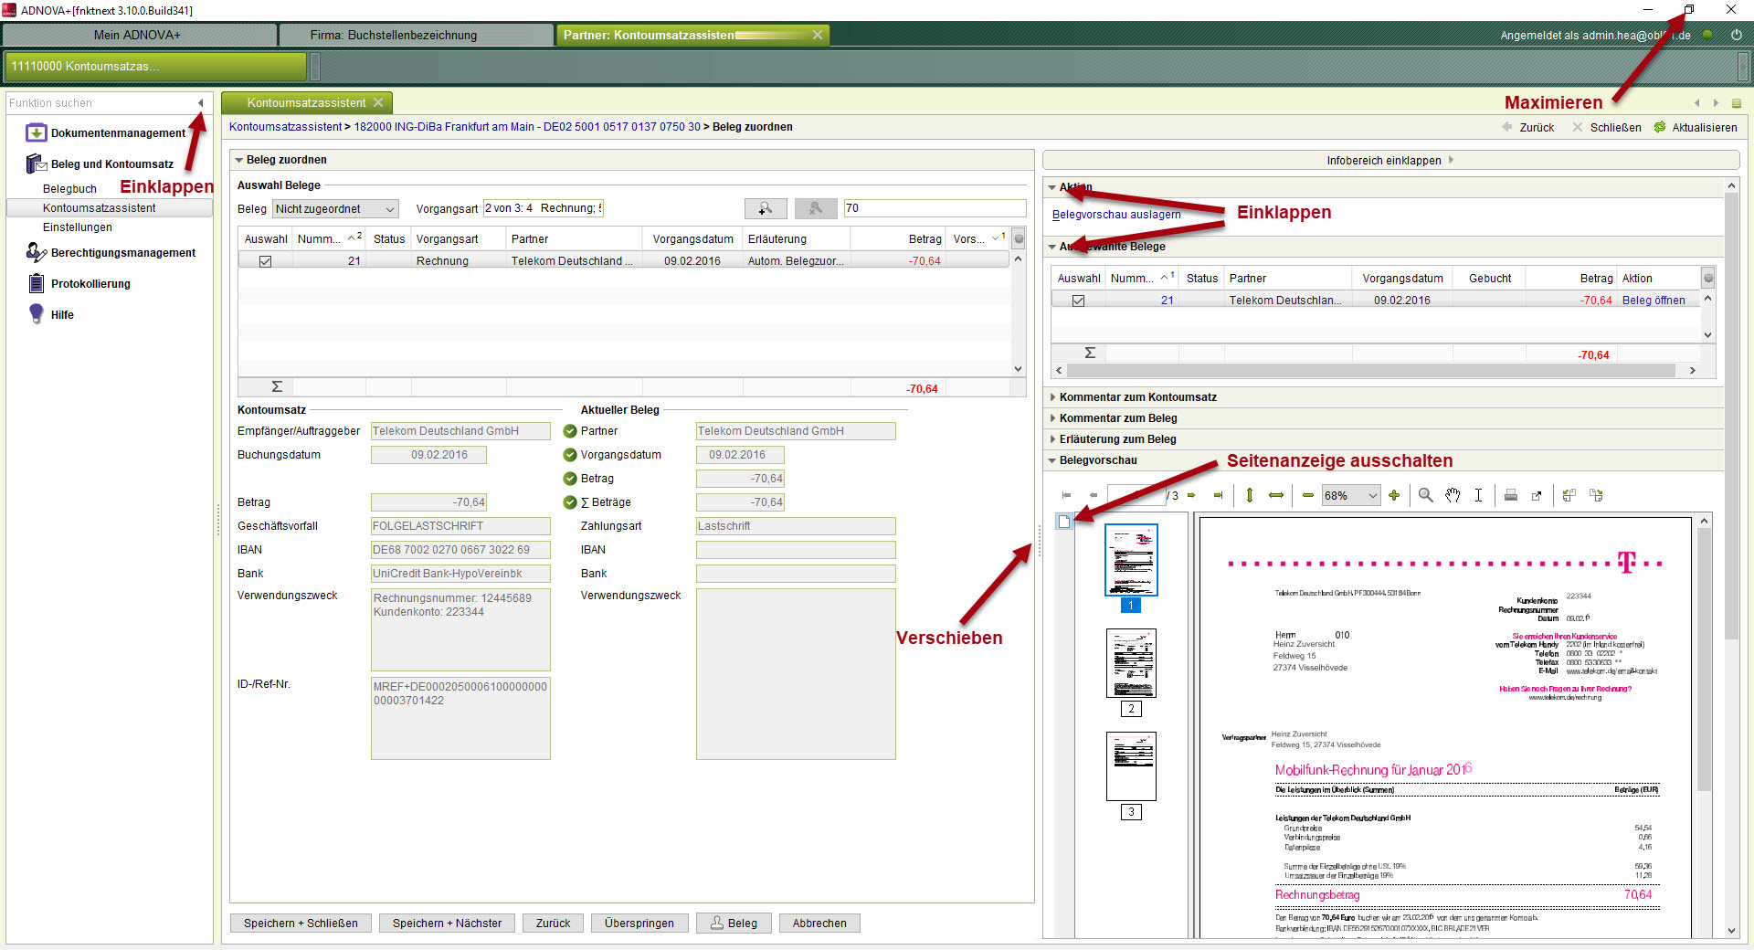Go to first page in Belegvorschau
1754x950 pixels.
click(x=1066, y=495)
